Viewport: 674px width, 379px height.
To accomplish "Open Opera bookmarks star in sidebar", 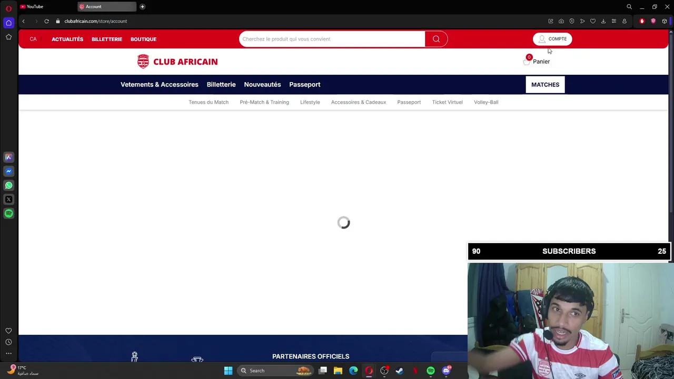I will pyautogui.click(x=8, y=37).
